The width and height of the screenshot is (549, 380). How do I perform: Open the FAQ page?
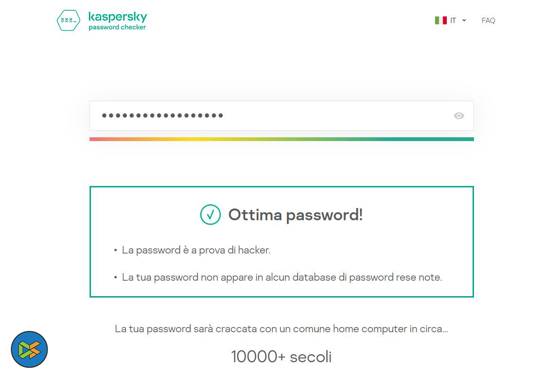tap(488, 20)
